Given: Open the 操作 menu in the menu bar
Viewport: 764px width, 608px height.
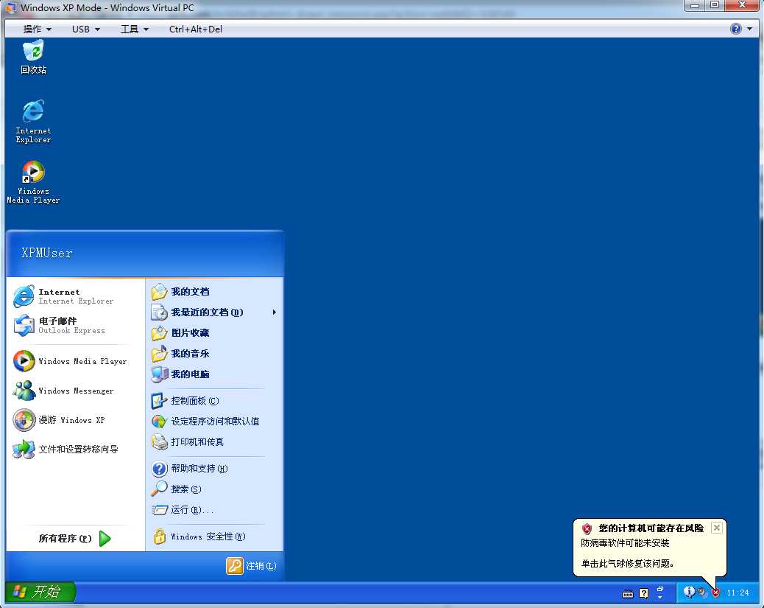Looking at the screenshot, I should pos(32,29).
